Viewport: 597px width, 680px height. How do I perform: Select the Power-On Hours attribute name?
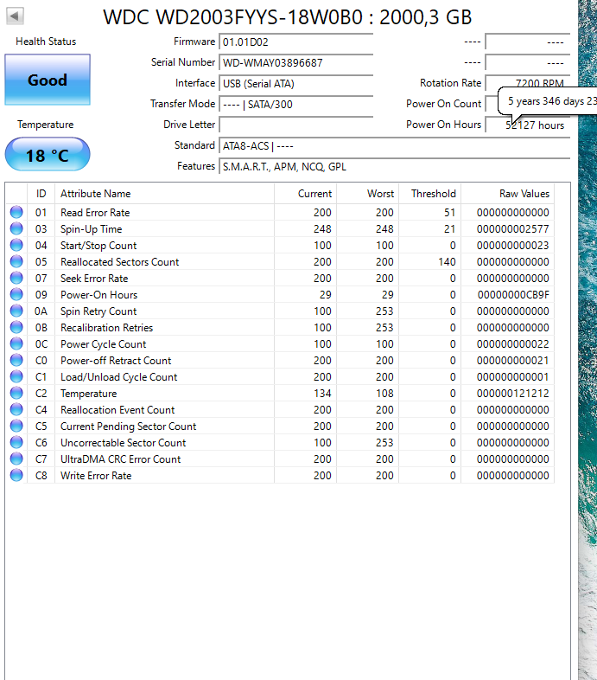(x=99, y=295)
